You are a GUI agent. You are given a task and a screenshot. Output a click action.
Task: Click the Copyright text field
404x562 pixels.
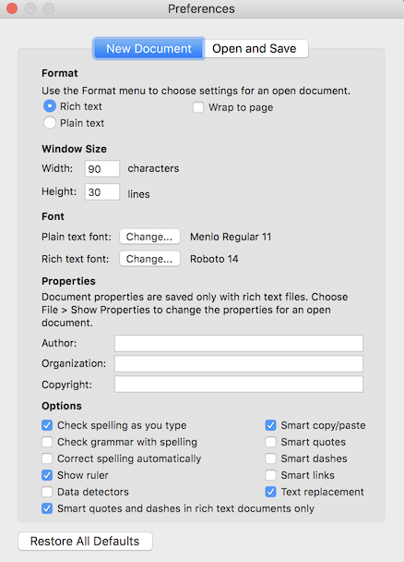pos(239,385)
